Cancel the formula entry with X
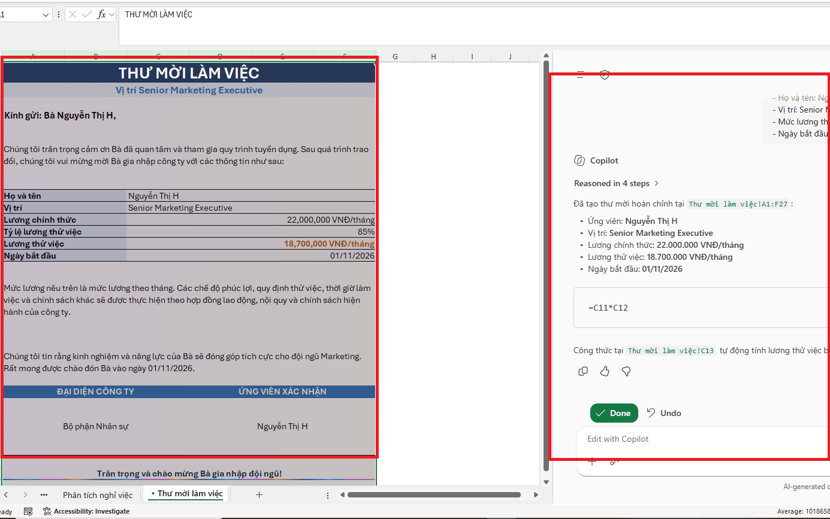Viewport: 830px width, 519px height. click(x=73, y=14)
